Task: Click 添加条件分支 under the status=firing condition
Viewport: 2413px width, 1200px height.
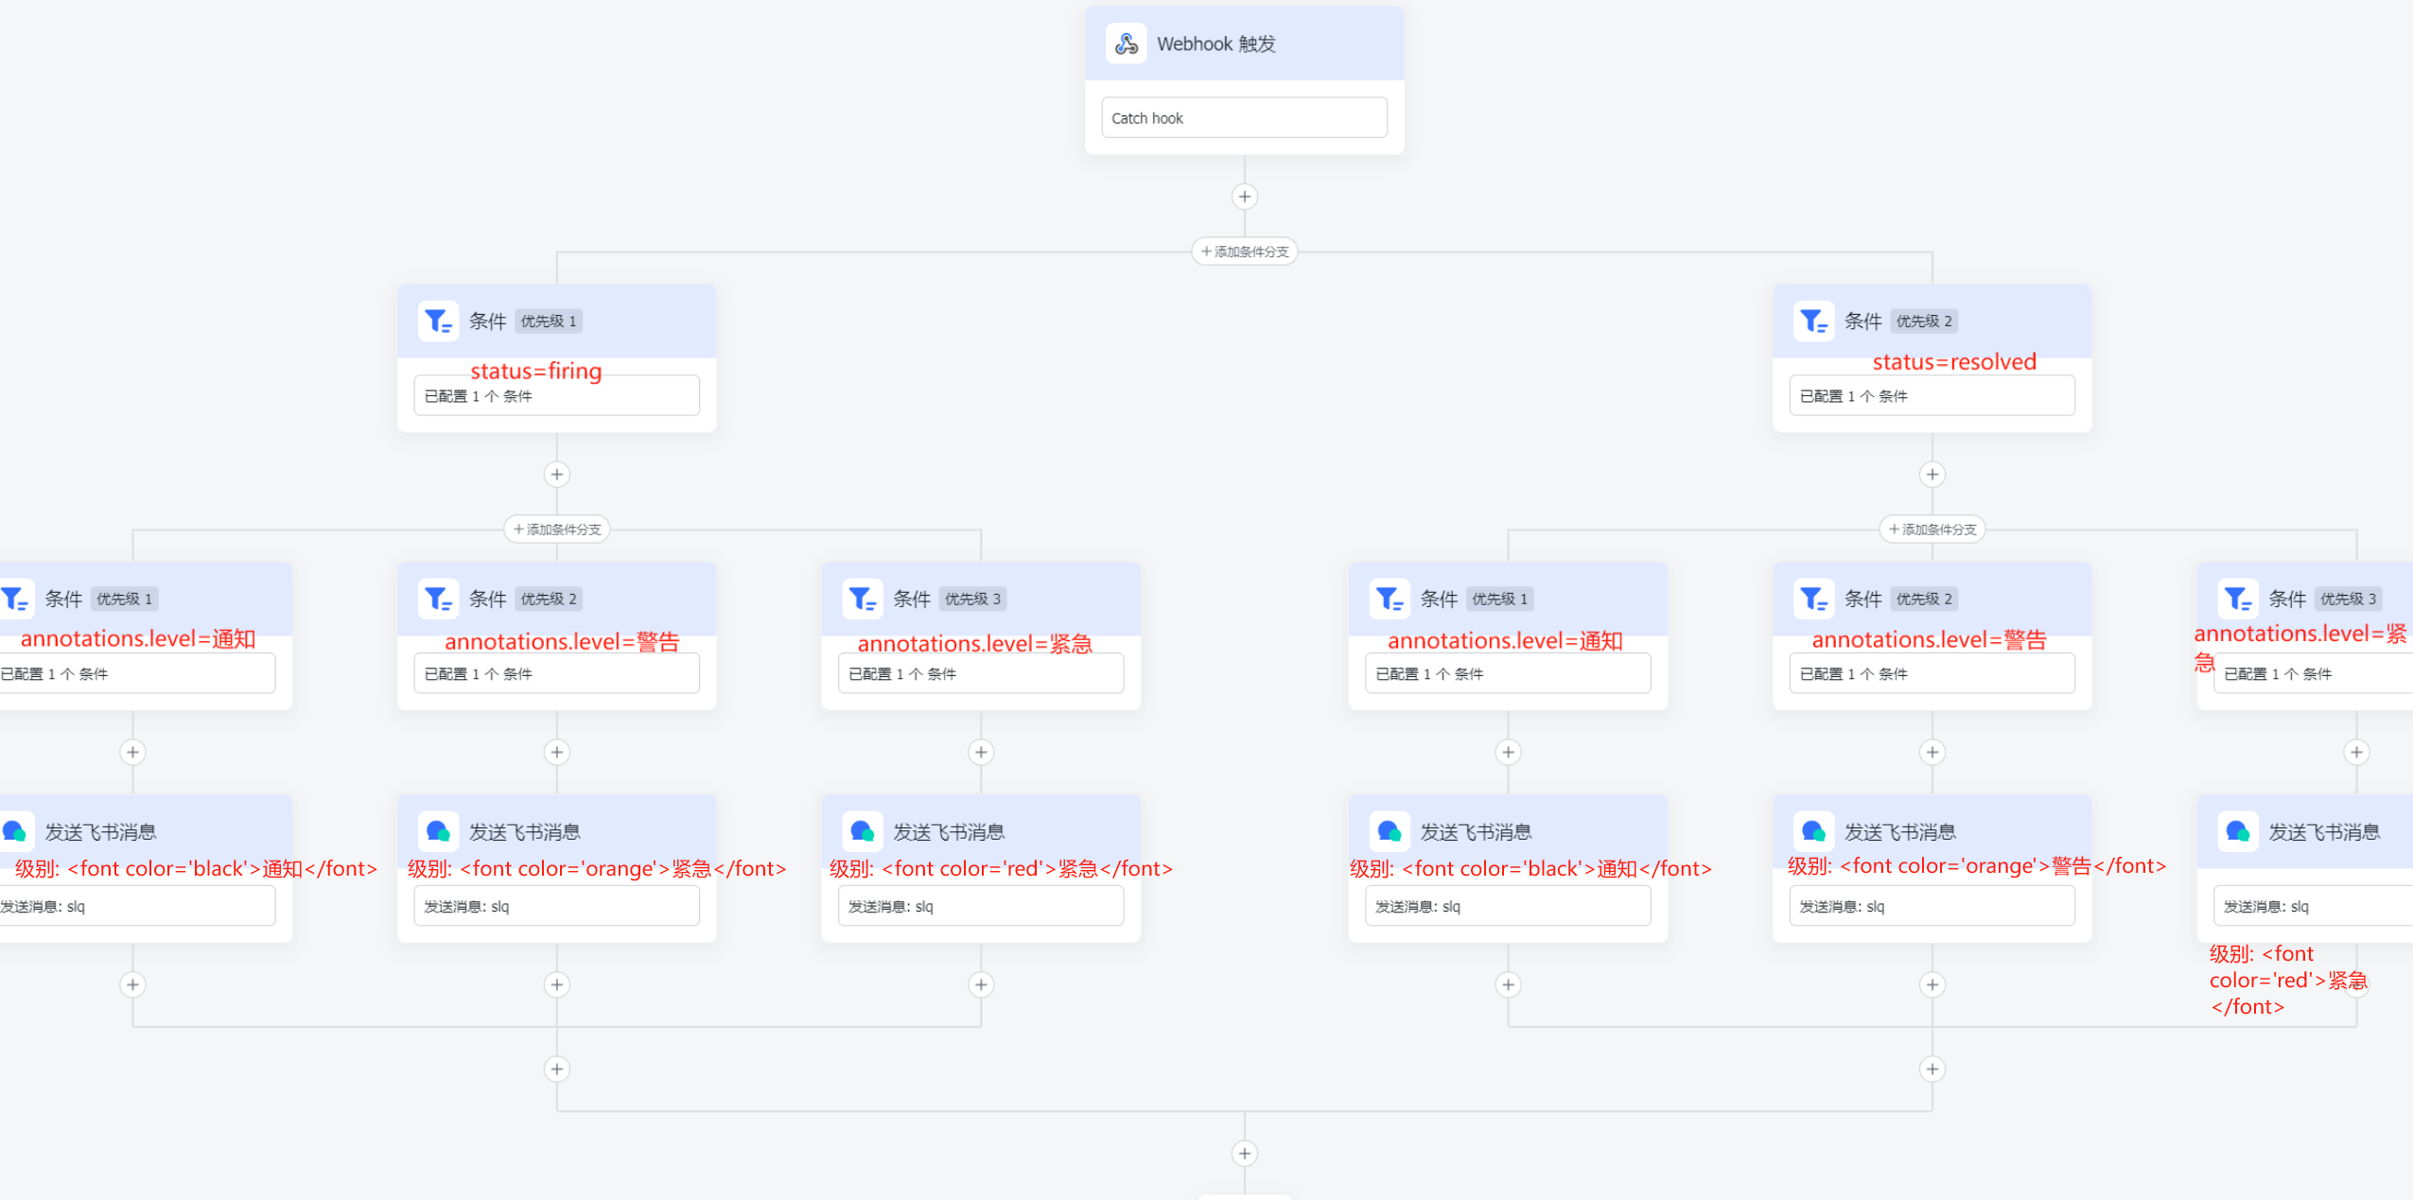Action: 557,530
